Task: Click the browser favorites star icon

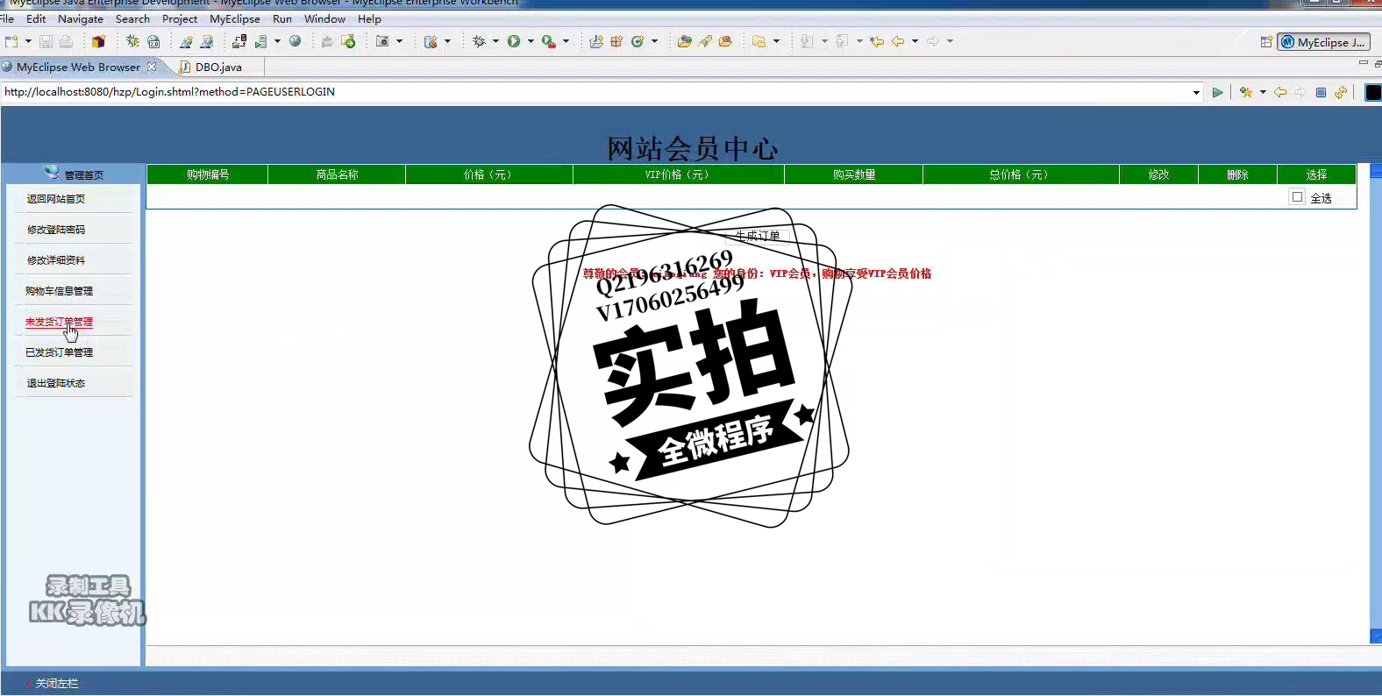Action: pyautogui.click(x=1245, y=92)
